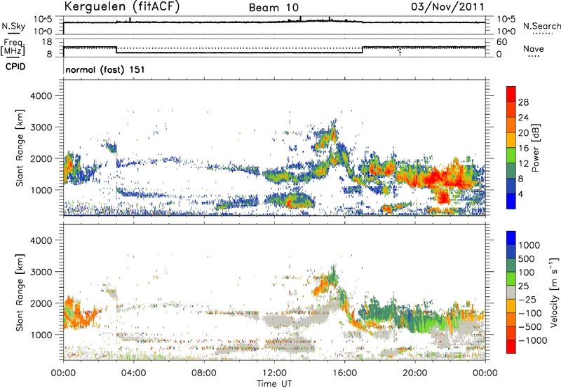Pick the top blue segment of the Velocity colorbar
Image resolution: width=561 pixels, height=388 pixels.
tap(511, 238)
